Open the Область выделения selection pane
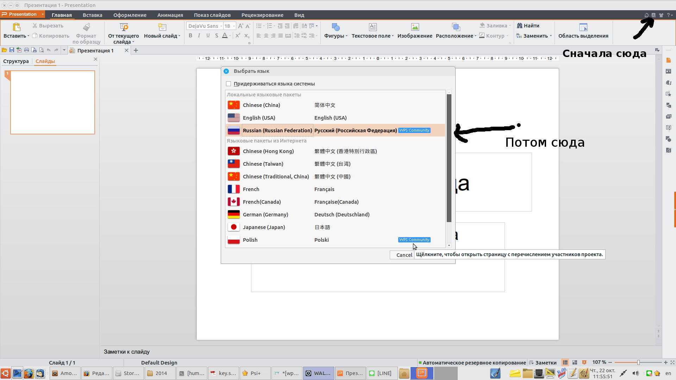Viewport: 676px width, 380px height. pos(583,27)
